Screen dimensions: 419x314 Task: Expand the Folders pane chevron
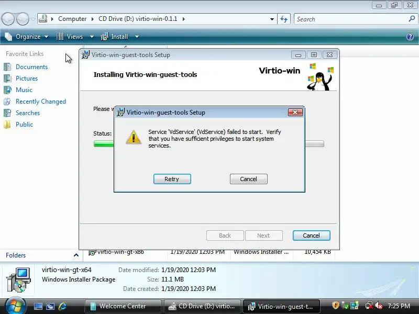(76, 255)
